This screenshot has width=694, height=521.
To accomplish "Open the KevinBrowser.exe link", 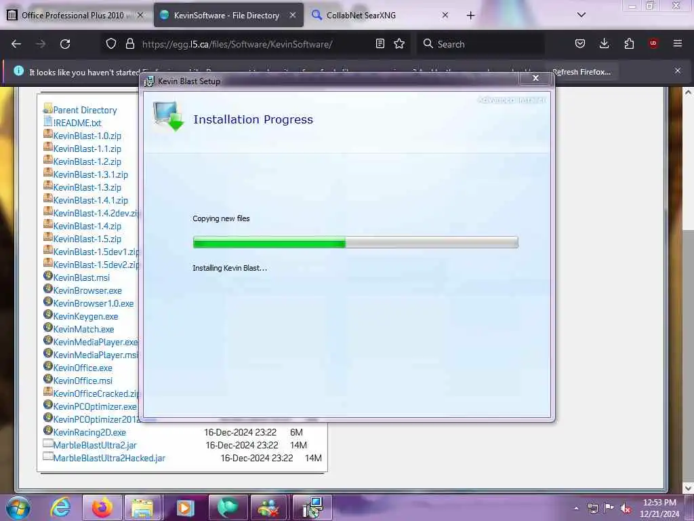I will pyautogui.click(x=87, y=290).
